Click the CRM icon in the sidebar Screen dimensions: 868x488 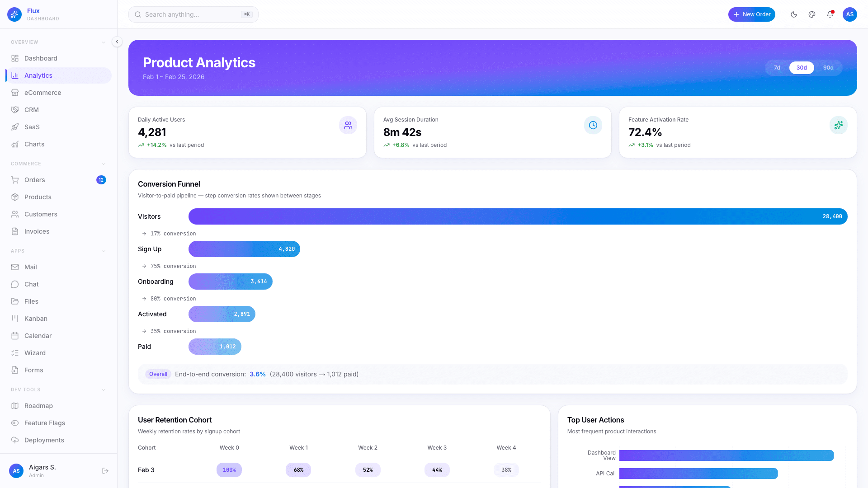15,110
